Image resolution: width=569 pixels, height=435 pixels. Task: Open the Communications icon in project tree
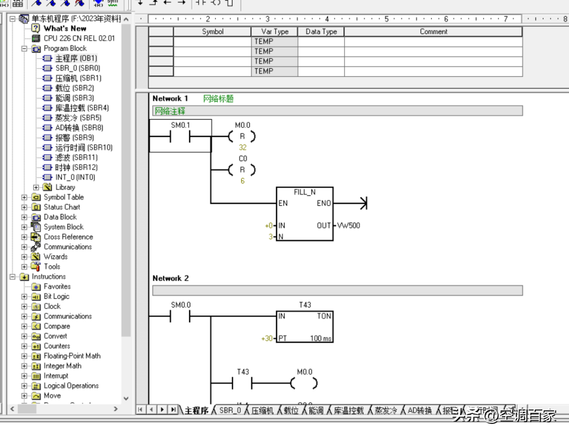pos(36,246)
